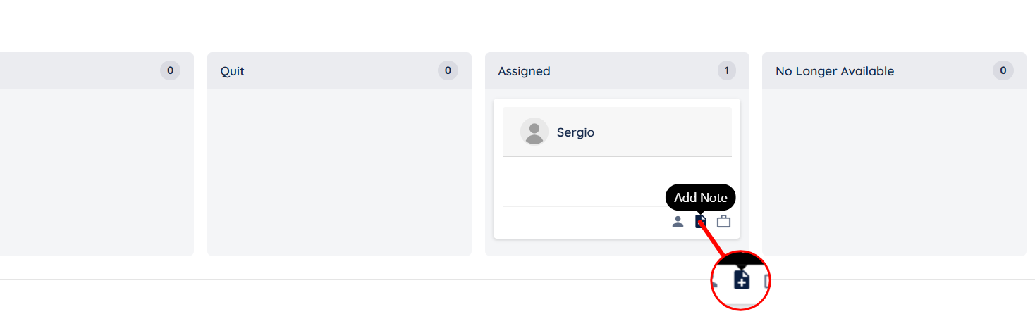Open candidate name Sergio

[575, 132]
